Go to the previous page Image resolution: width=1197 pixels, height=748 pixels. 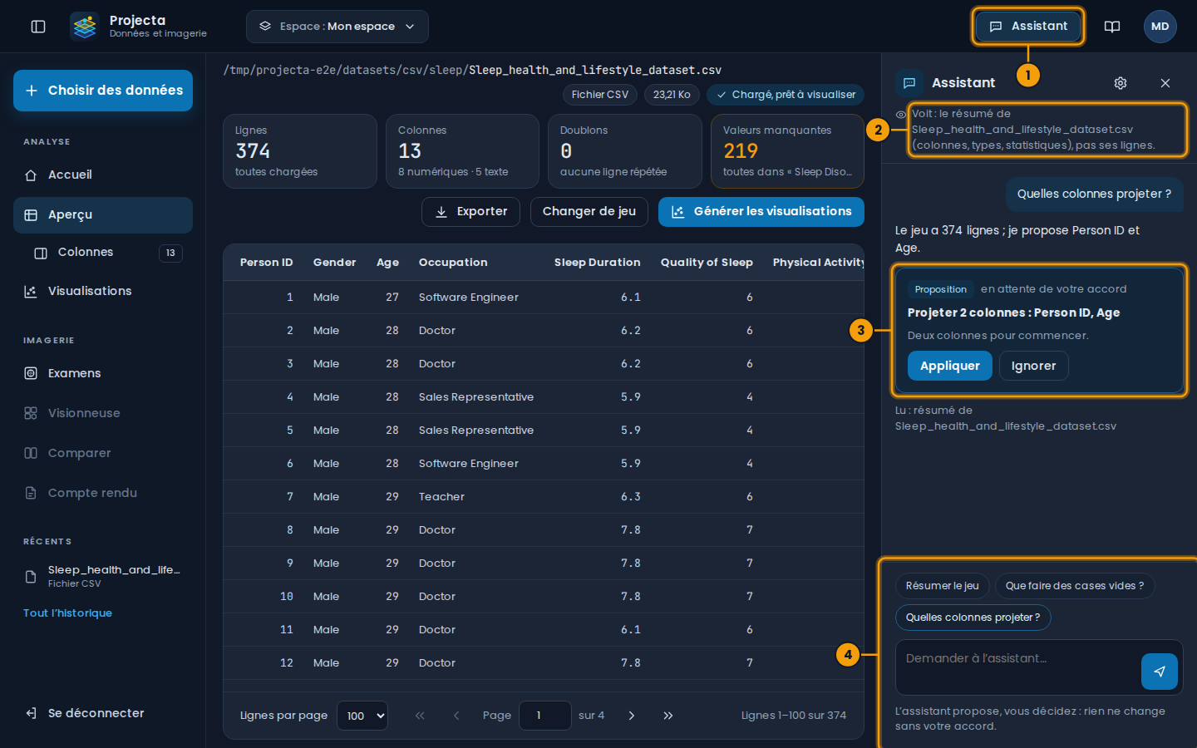[456, 716]
